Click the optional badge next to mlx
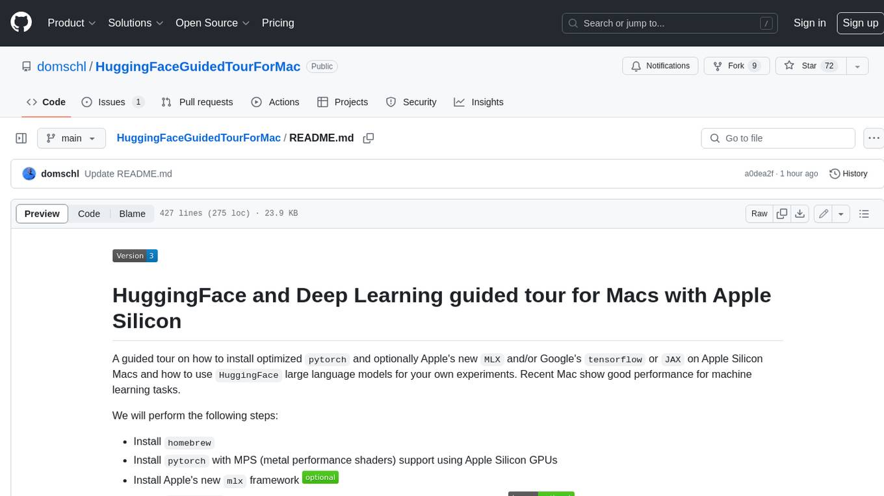This screenshot has width=884, height=496. point(320,477)
